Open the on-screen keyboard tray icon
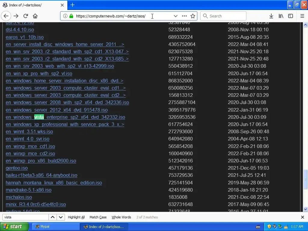The height and width of the screenshot is (231, 308). point(258,227)
